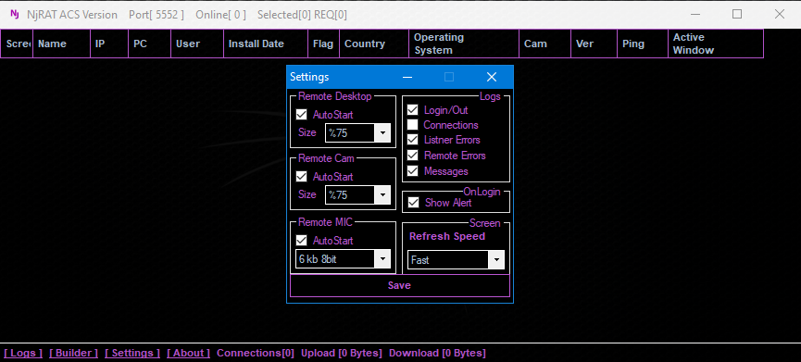Toggle the Listner Errors checkbox
Viewport: 801px width, 362px height.
pyautogui.click(x=413, y=140)
